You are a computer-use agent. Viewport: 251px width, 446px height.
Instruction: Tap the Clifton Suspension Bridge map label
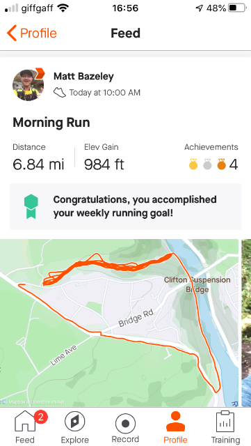coord(197,285)
